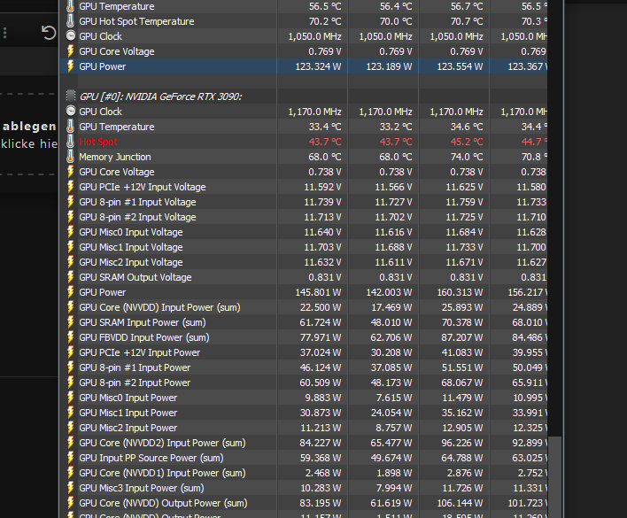
Task: Click the lightning icon of GPU Misc1 Input Power
Action: (x=70, y=413)
